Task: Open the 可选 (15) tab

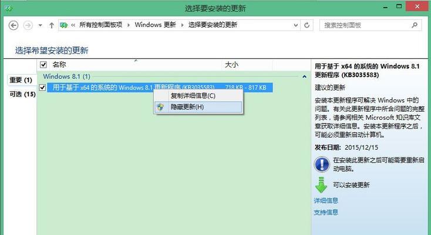Action: coord(22,94)
